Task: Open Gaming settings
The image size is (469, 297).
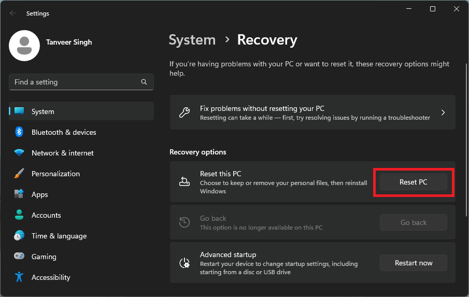Action: pos(81,257)
